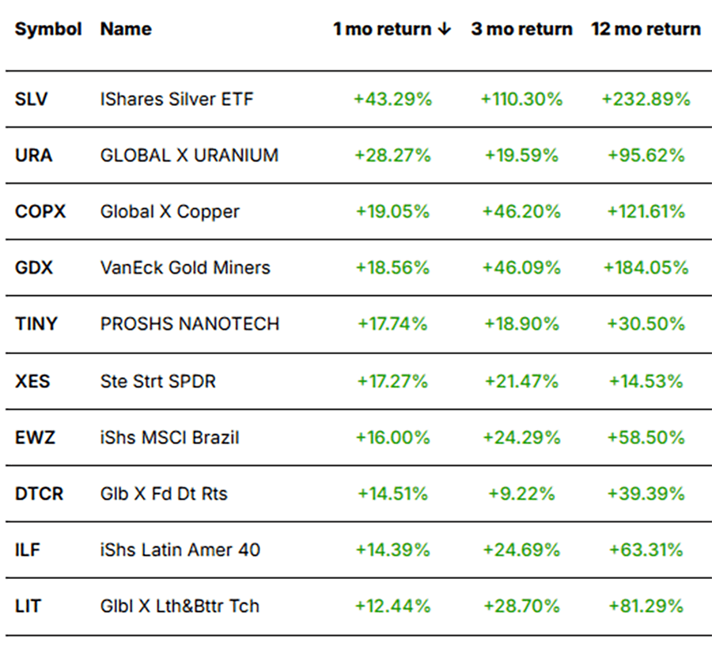Viewport: 712px width, 646px height.
Task: Sort by the 3 mo return column
Action: point(521,29)
